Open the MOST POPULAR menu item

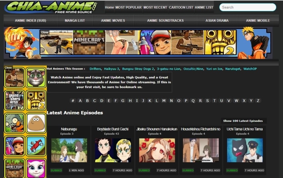(x=128, y=7)
